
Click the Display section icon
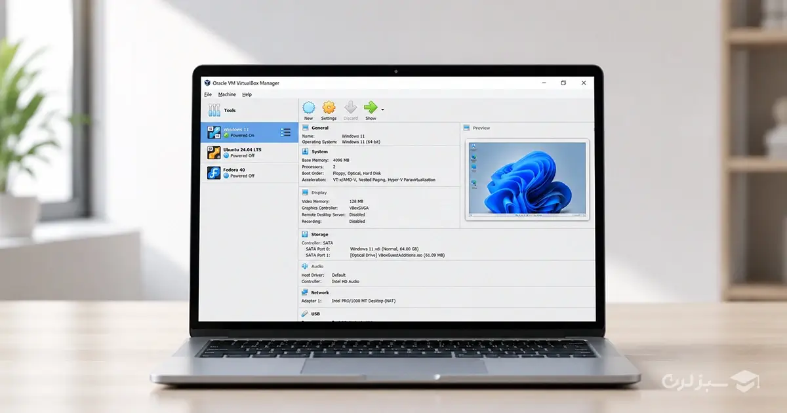pyautogui.click(x=305, y=192)
